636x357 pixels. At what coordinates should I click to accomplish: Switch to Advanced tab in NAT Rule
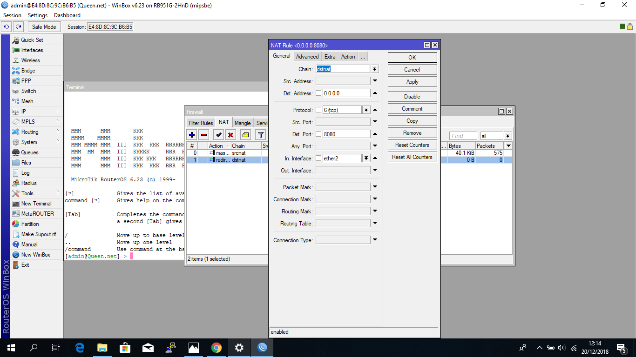coord(307,57)
